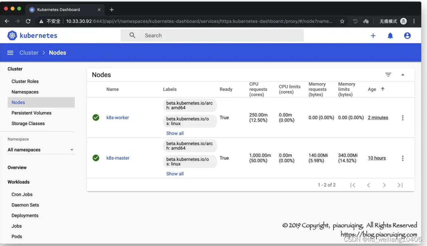Click the not-secure warning icon
The height and width of the screenshot is (246, 427).
point(41,21)
